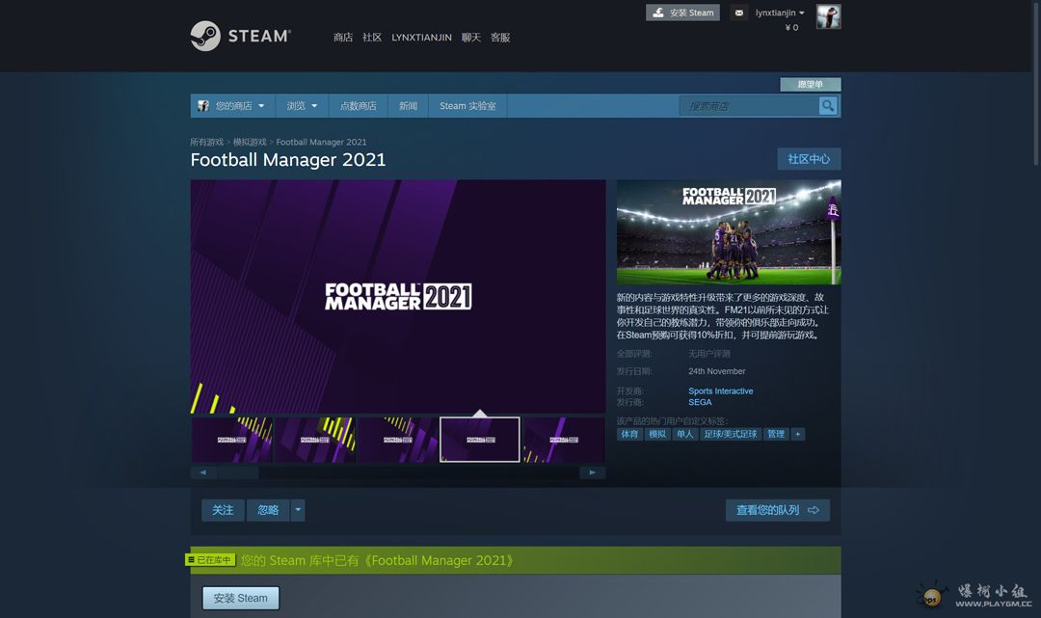Open the 聊天 top menu
Screen dimensions: 1041x618
pos(470,38)
